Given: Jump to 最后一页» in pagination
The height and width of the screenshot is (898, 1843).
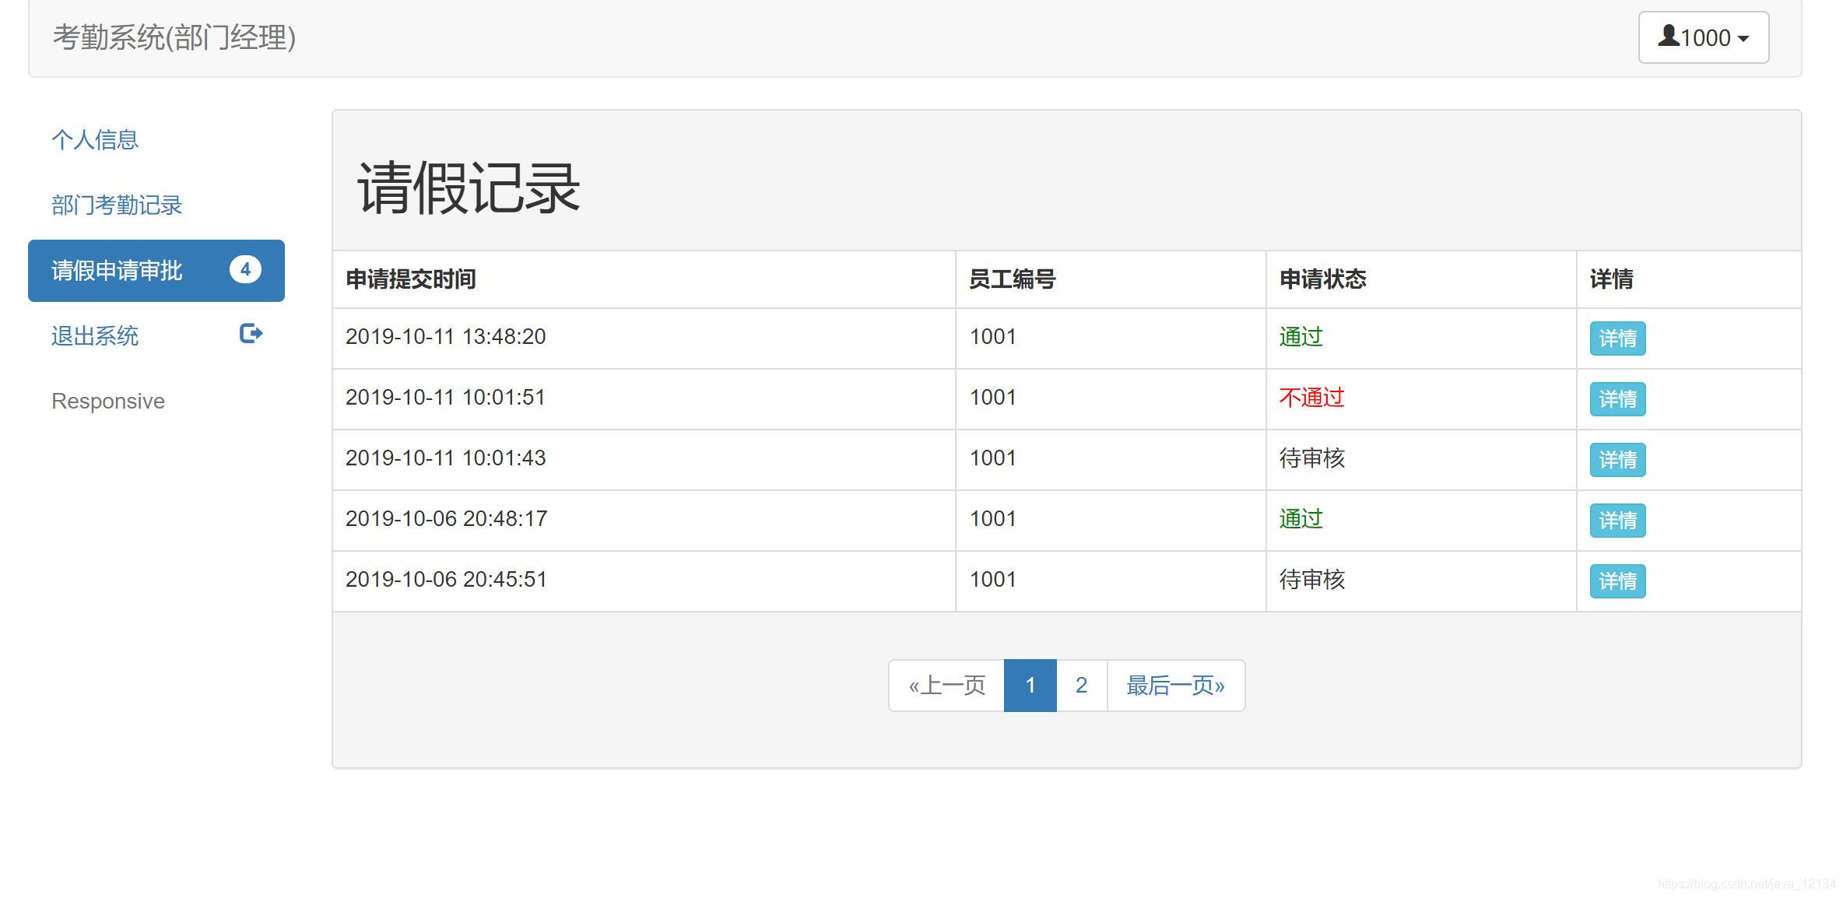Looking at the screenshot, I should coord(1175,686).
